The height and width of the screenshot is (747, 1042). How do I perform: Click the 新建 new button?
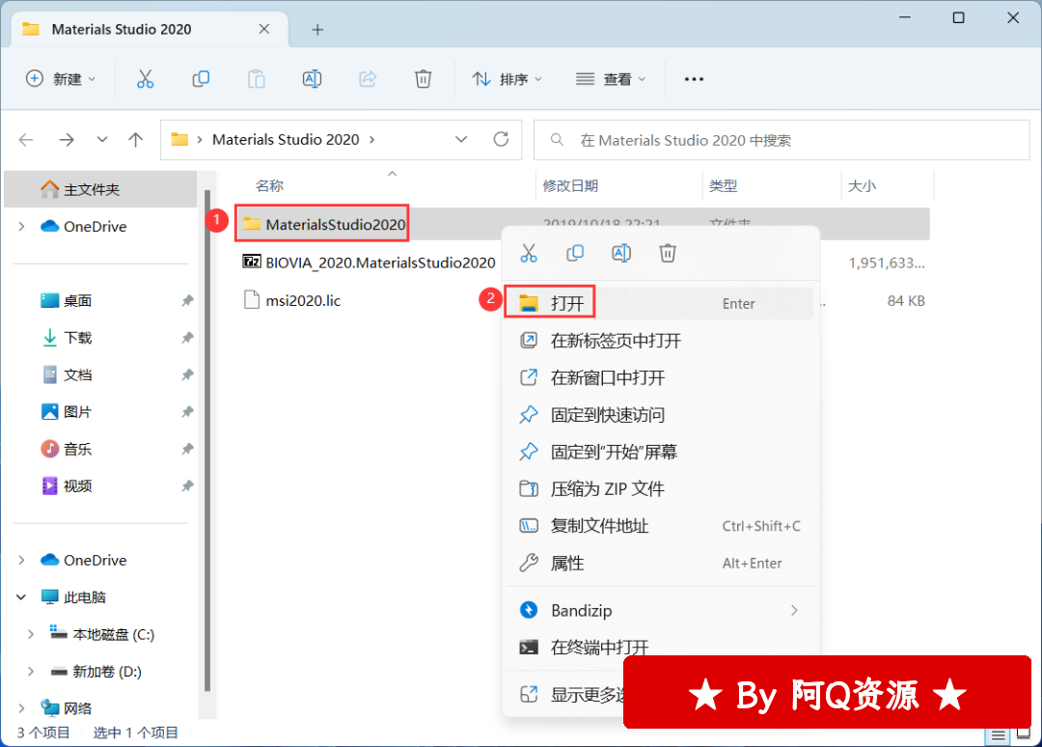coord(61,79)
